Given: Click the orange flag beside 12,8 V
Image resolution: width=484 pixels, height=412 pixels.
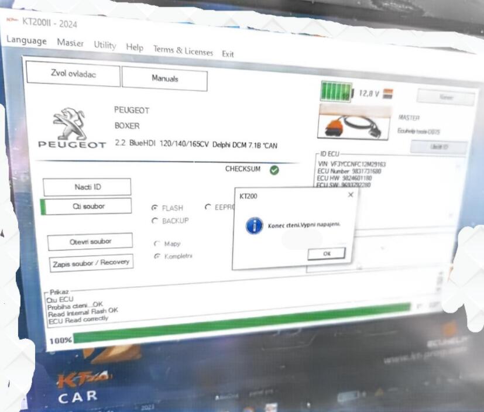Looking at the screenshot, I should 387,94.
